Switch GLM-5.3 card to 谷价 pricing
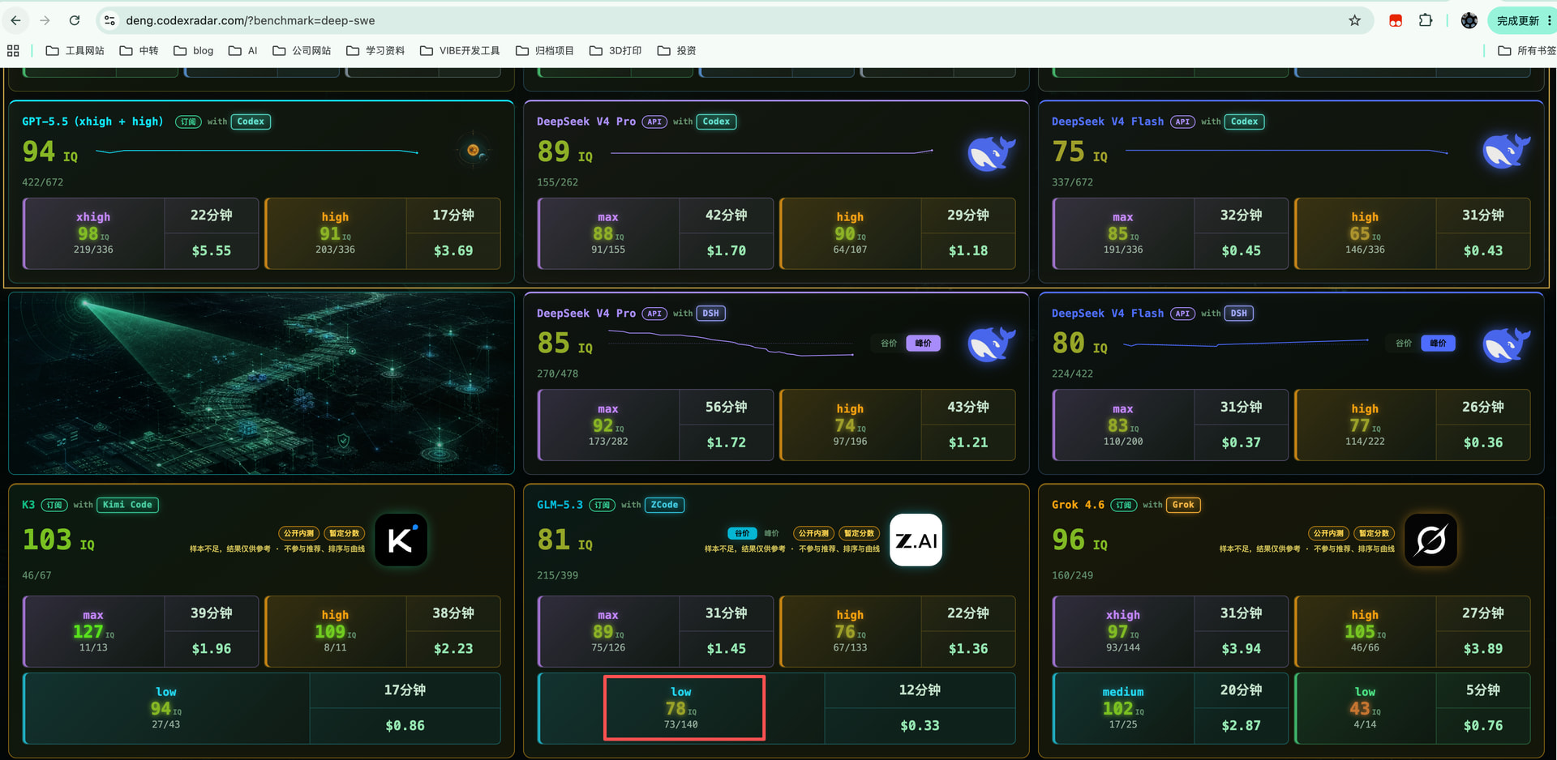Image resolution: width=1557 pixels, height=760 pixels. (742, 533)
